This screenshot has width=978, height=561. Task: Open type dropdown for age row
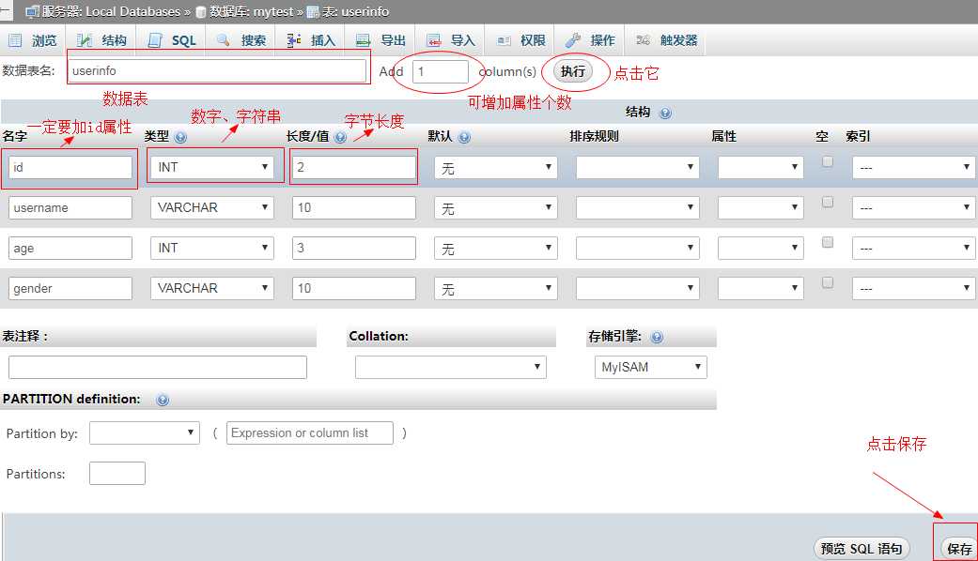212,248
